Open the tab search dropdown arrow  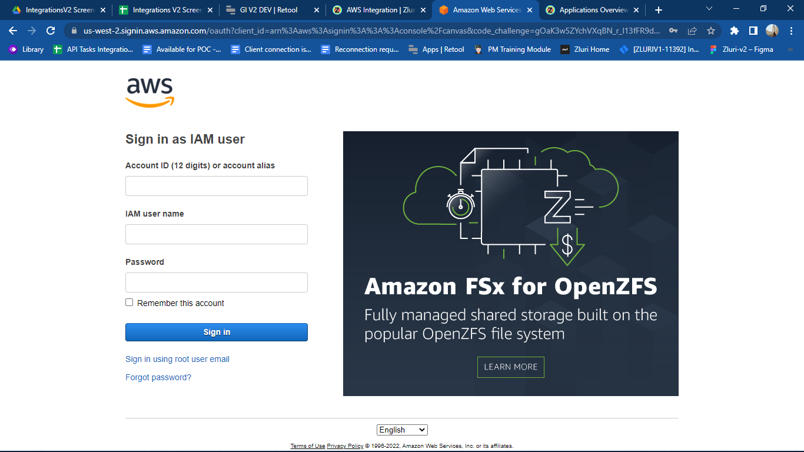pos(709,9)
